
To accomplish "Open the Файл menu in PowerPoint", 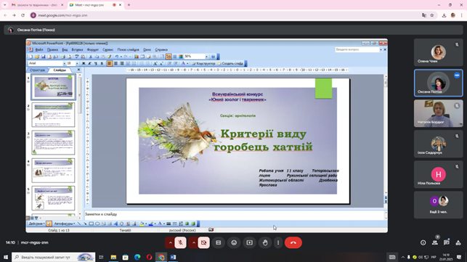I will [x=39, y=50].
